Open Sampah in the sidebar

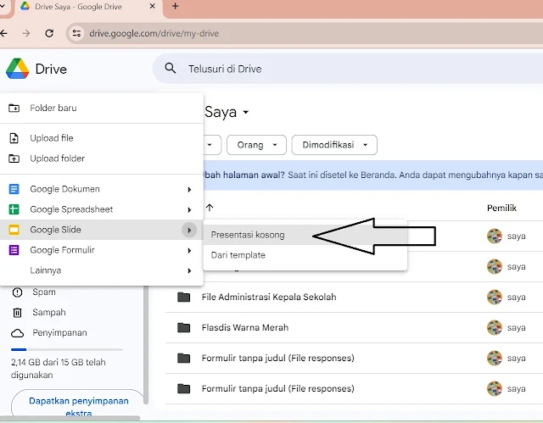pos(49,312)
